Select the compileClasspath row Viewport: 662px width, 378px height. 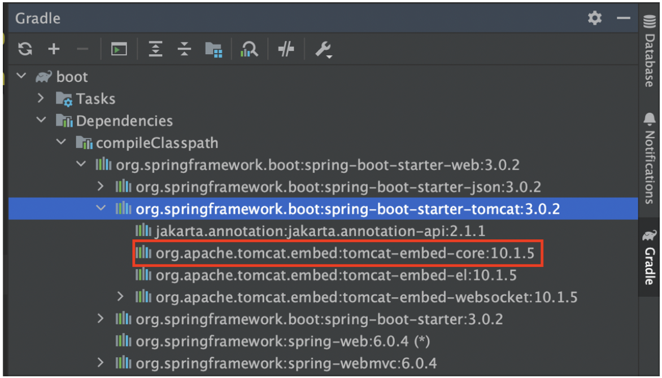coord(324,143)
